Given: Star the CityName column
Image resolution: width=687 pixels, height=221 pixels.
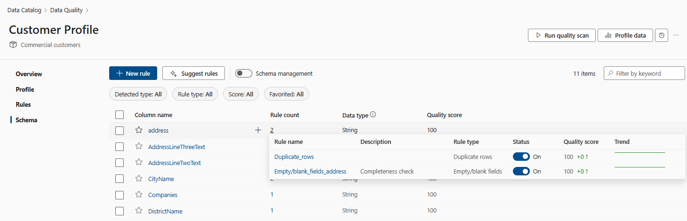Looking at the screenshot, I should point(139,179).
